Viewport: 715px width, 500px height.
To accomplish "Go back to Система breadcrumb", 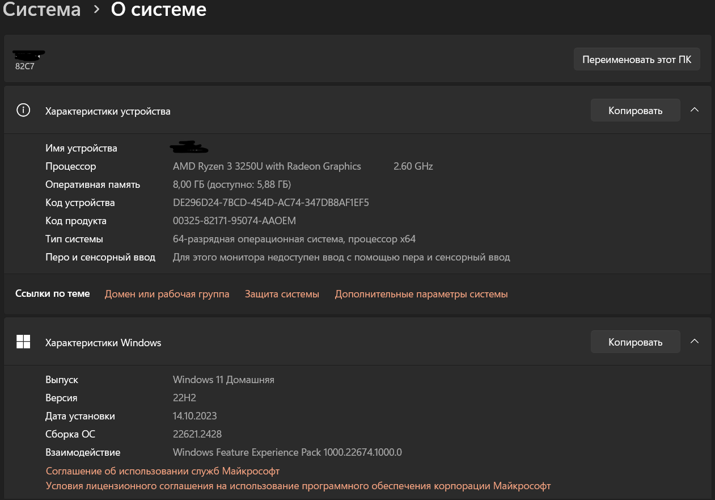I will coord(42,10).
